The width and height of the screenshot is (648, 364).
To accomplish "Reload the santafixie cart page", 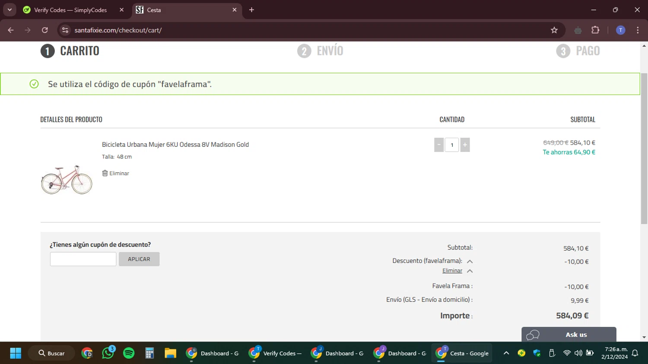I will click(45, 30).
